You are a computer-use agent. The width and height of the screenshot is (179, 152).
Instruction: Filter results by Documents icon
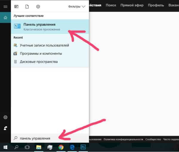click(27, 7)
